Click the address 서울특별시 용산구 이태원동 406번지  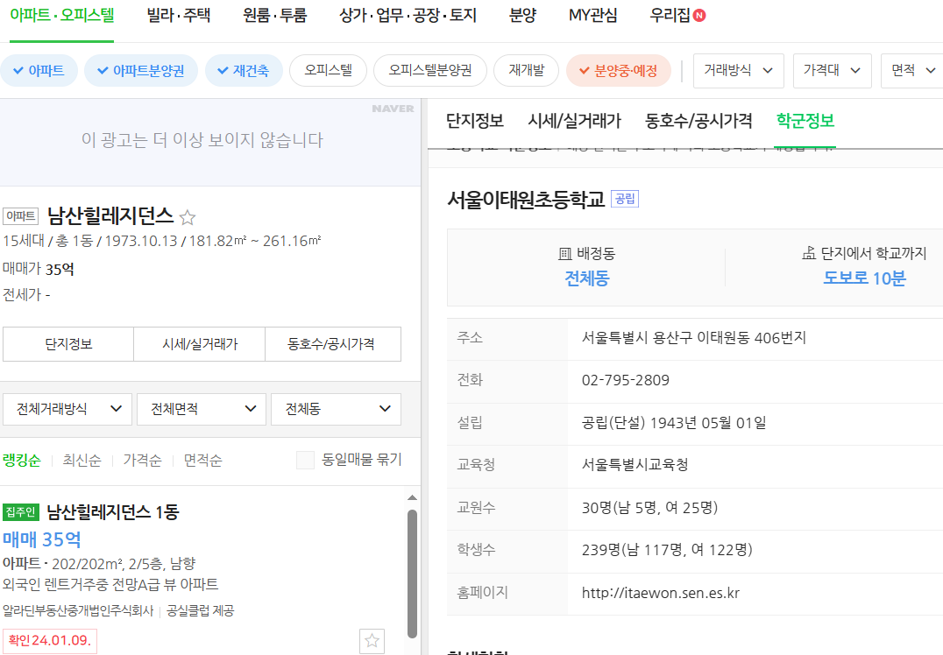pos(693,338)
